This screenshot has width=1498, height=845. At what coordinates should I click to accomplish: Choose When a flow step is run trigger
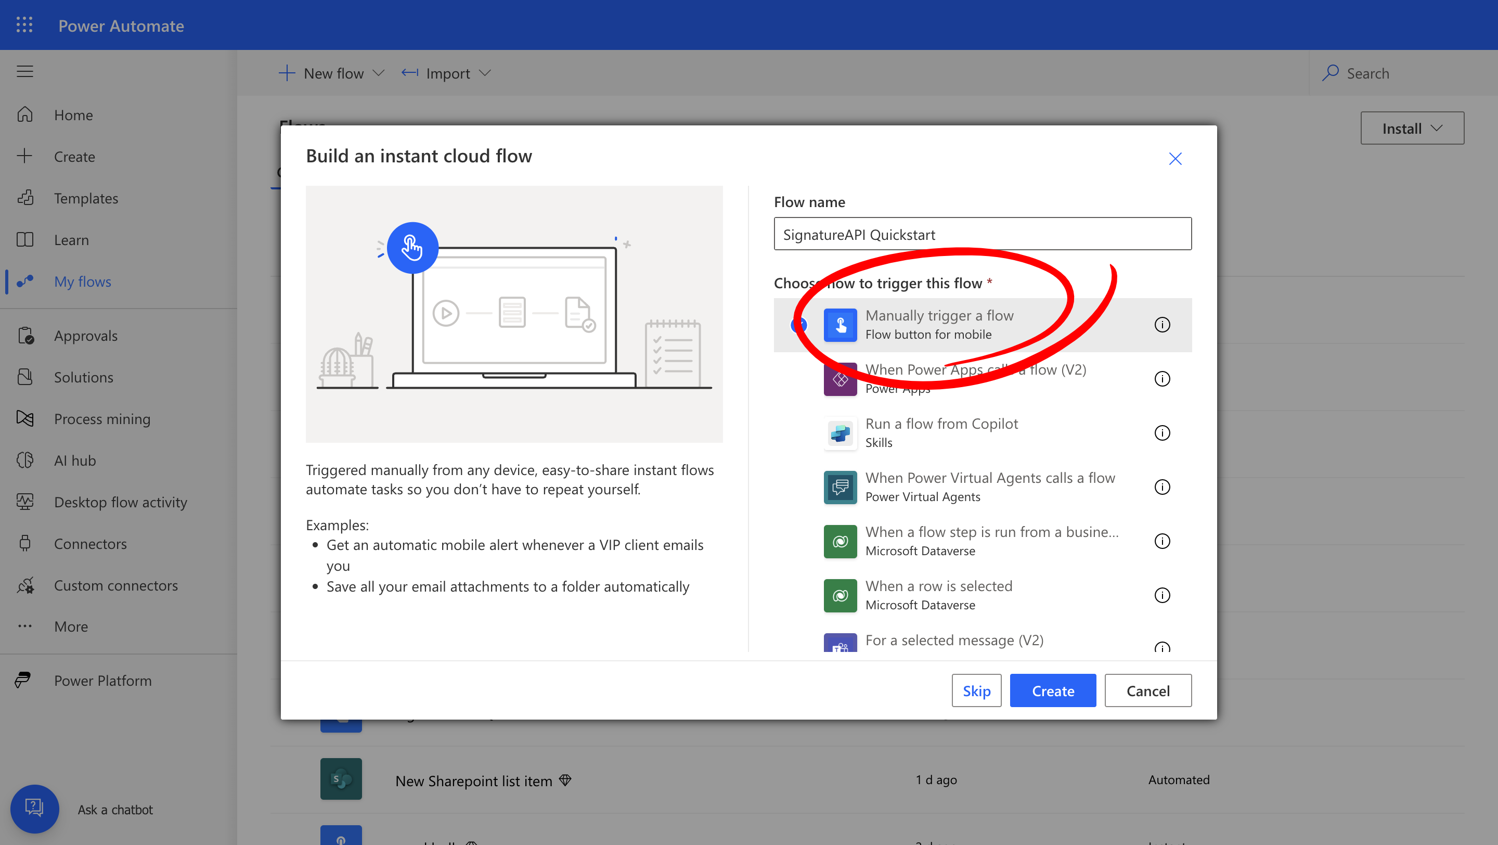coord(991,532)
